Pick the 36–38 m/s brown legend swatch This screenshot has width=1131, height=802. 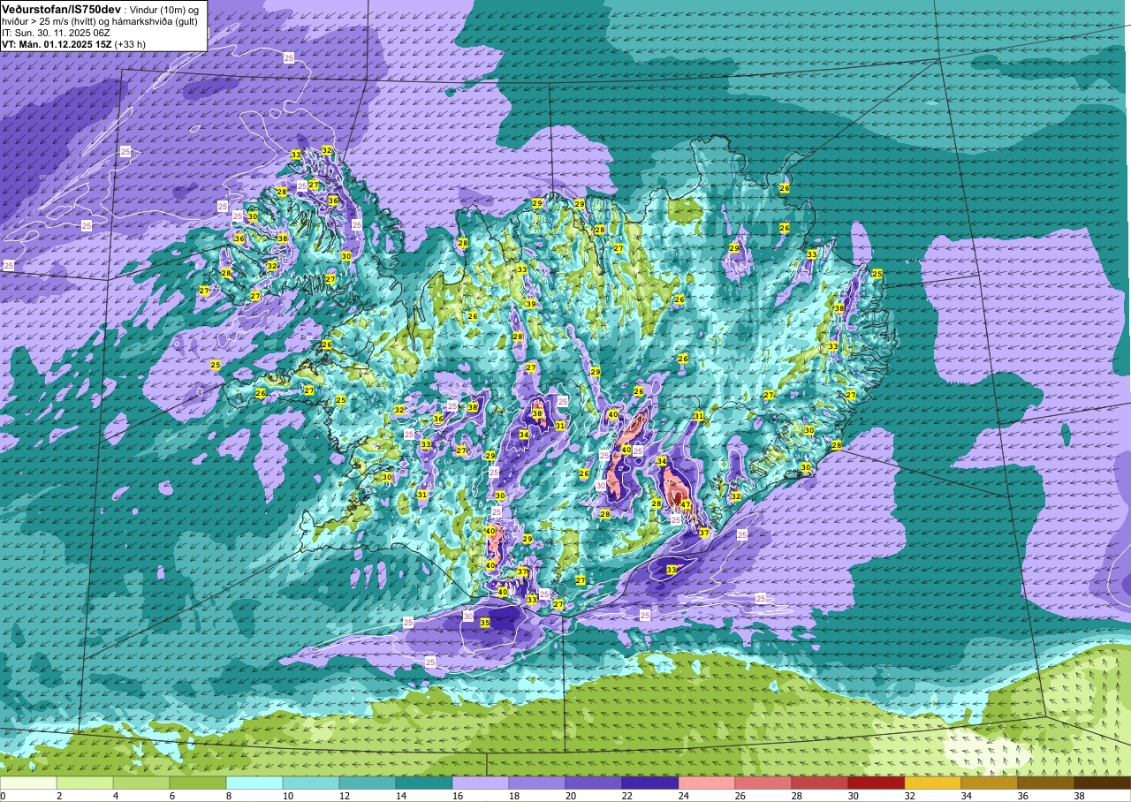point(1046,783)
